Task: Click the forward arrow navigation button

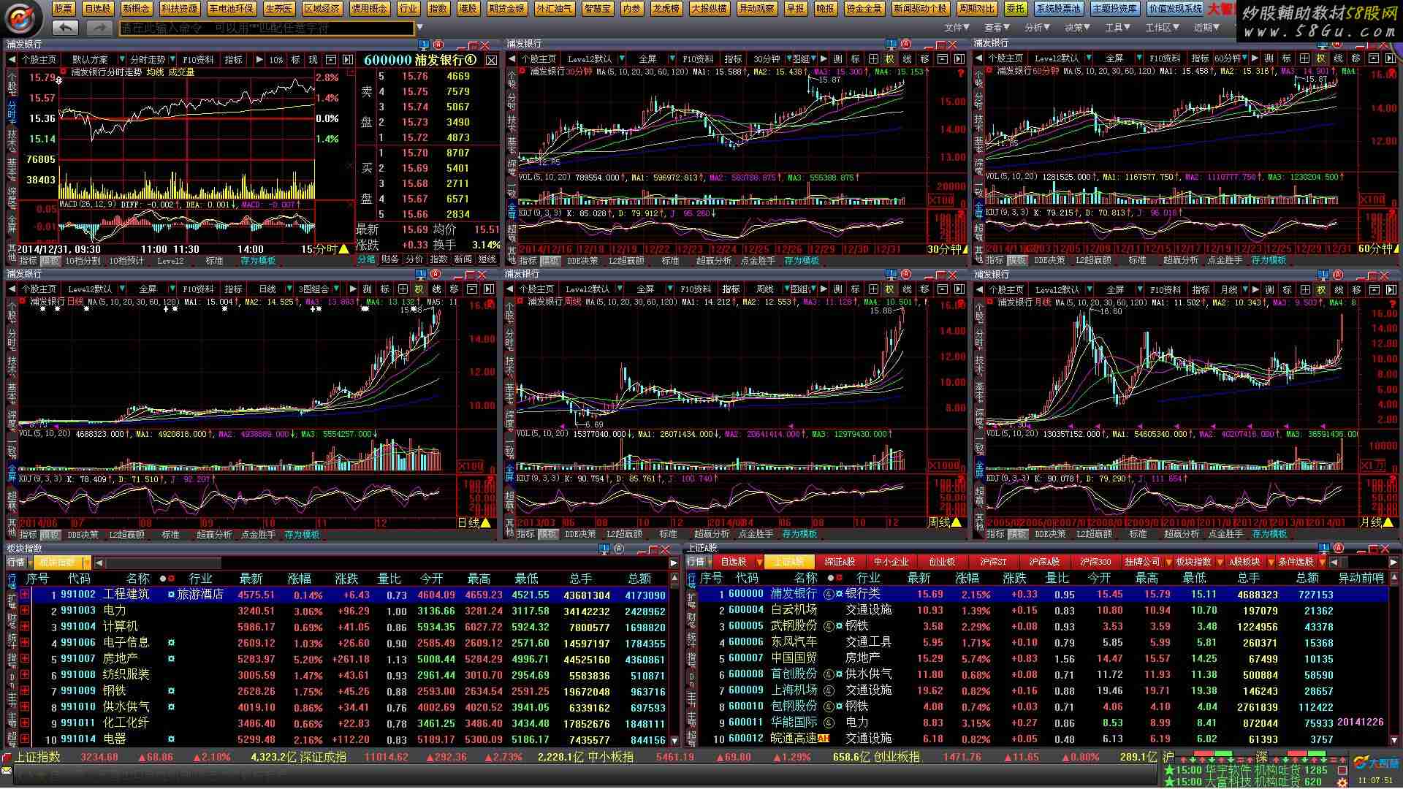Action: click(x=99, y=28)
